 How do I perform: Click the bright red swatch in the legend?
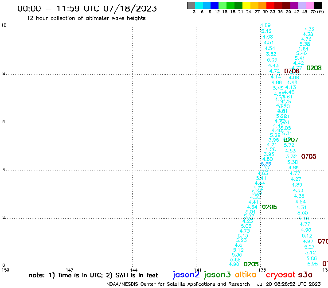pos(270,5)
